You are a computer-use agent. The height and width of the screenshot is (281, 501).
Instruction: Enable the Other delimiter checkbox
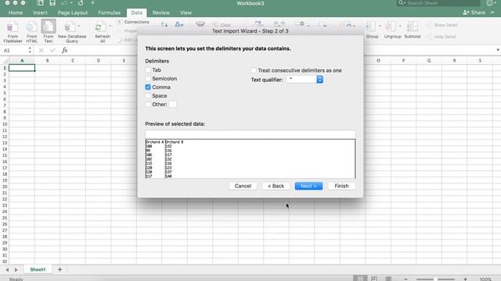coord(148,104)
